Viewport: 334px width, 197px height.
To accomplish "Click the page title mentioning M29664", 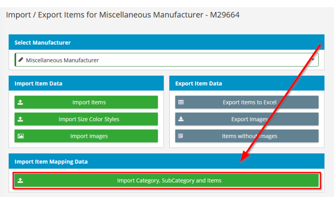I will pyautogui.click(x=123, y=15).
